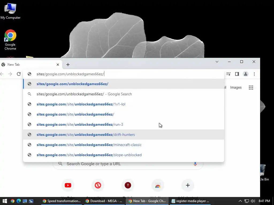Open a new Chrome tab
This screenshot has width=274, height=205.
(x=68, y=65)
